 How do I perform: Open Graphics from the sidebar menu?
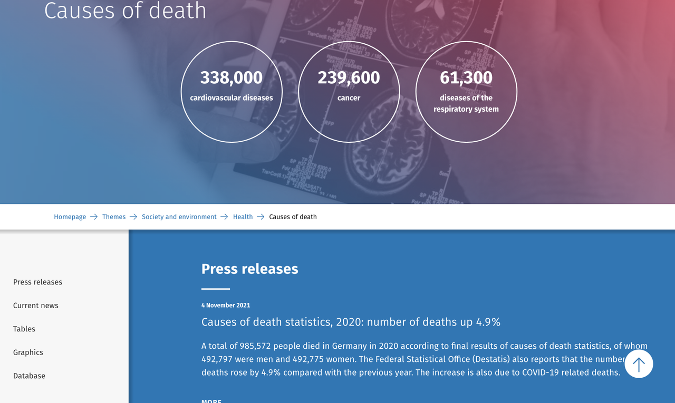coord(28,352)
